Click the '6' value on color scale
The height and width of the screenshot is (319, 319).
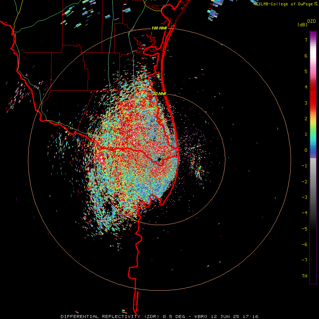(306, 56)
